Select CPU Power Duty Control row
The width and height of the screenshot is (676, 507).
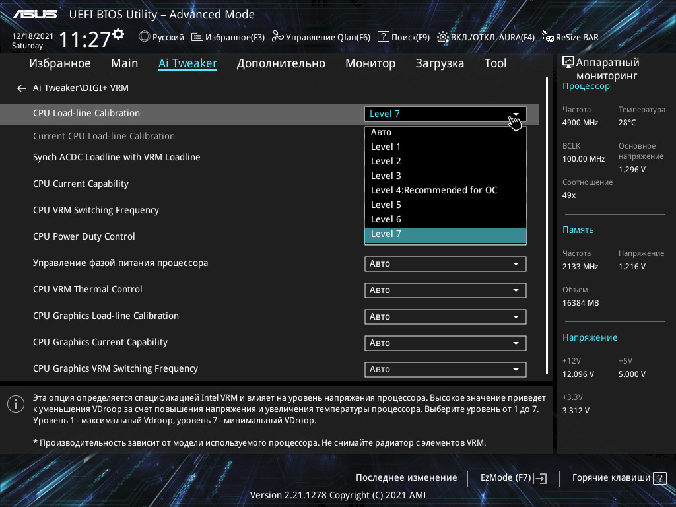84,237
